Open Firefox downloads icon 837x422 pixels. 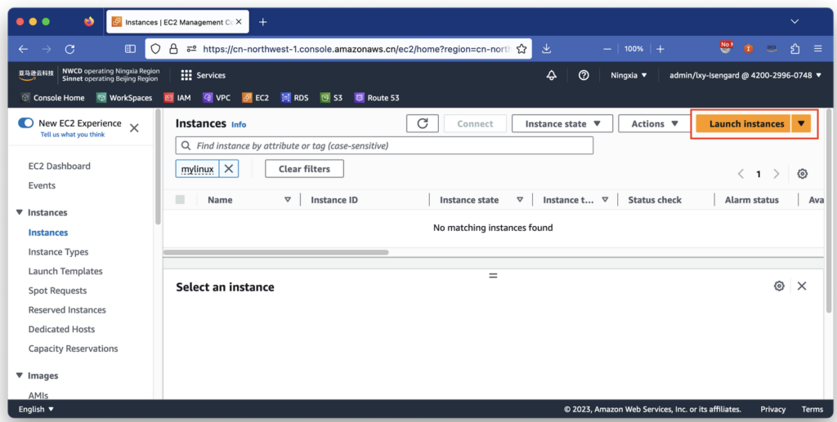pyautogui.click(x=546, y=49)
